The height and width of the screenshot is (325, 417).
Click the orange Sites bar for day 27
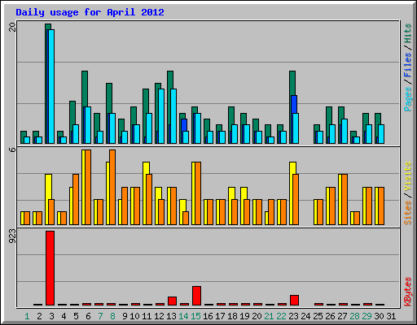click(x=345, y=200)
